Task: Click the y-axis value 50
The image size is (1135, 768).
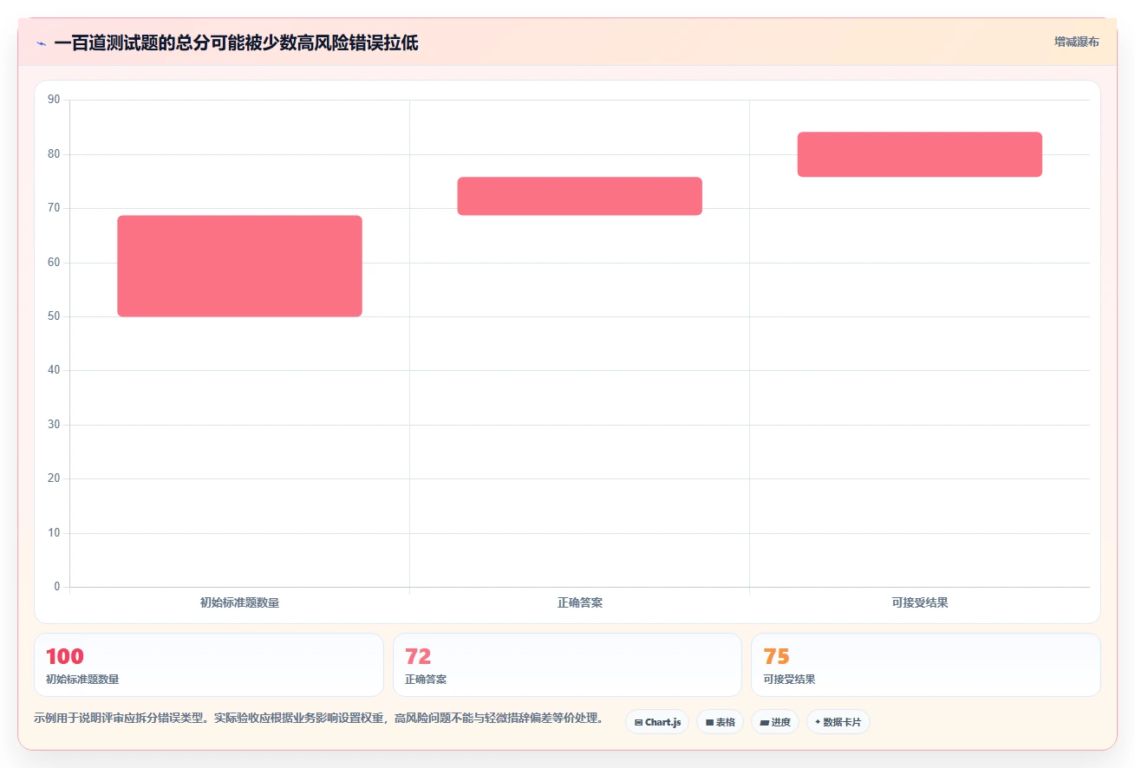Action: (54, 316)
